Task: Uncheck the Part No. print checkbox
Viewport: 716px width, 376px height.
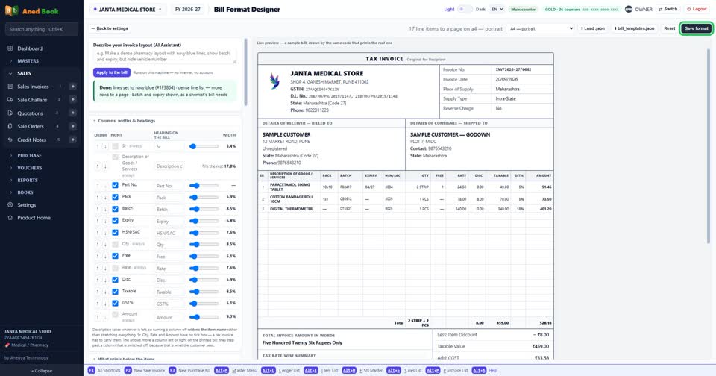Action: 115,185
